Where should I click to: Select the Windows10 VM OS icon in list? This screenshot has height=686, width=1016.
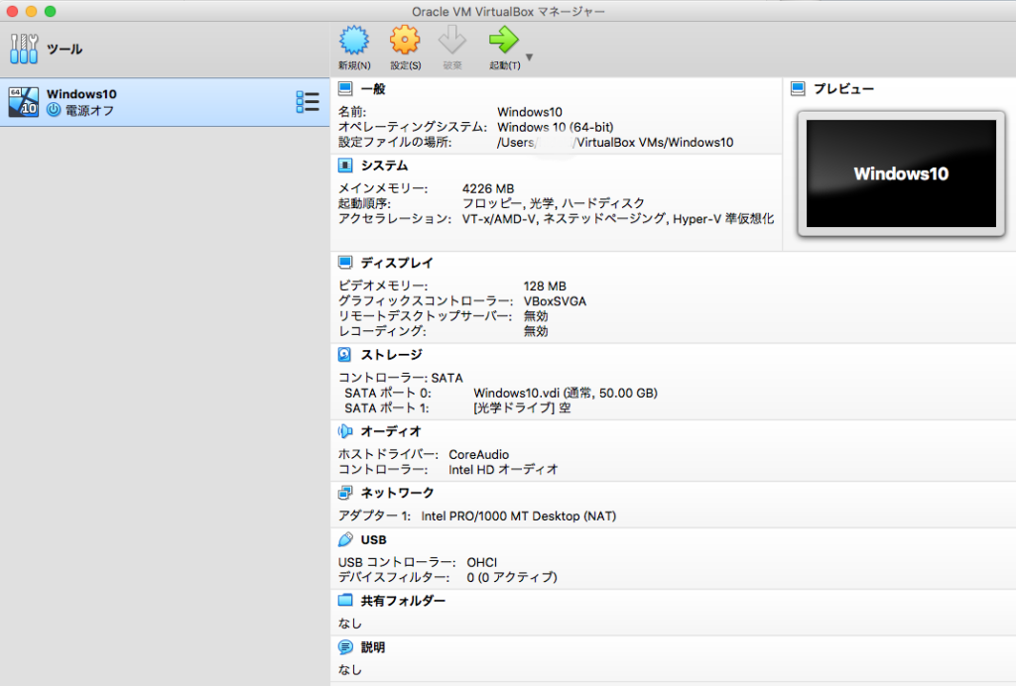[x=24, y=102]
